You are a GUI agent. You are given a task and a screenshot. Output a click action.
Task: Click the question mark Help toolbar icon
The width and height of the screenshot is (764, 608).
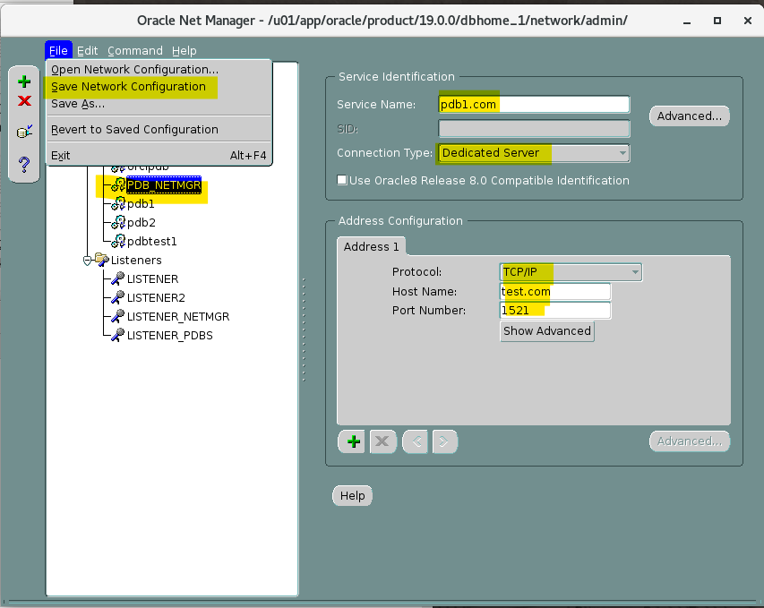click(x=24, y=165)
